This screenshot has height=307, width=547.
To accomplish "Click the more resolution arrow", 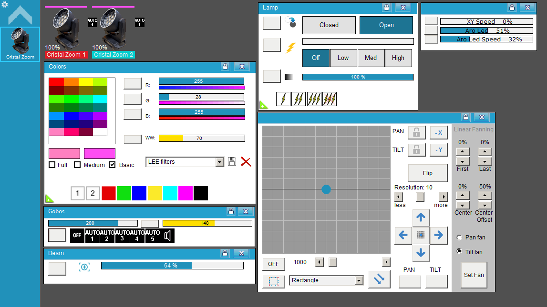I will tap(444, 197).
